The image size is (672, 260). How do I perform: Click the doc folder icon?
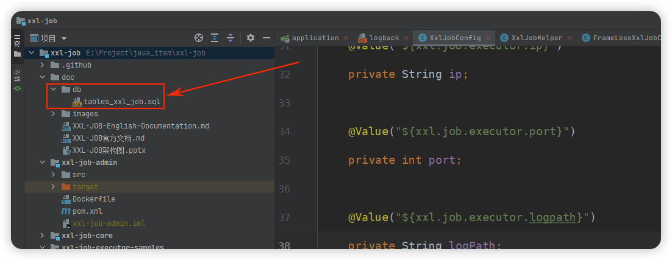(55, 77)
